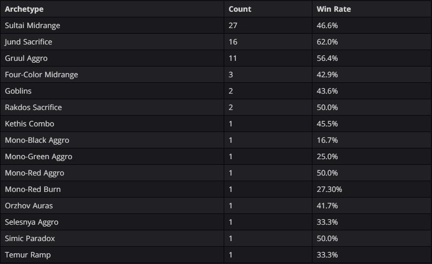Select the Temur Ramp archetype cell
The width and height of the screenshot is (432, 264).
112,255
